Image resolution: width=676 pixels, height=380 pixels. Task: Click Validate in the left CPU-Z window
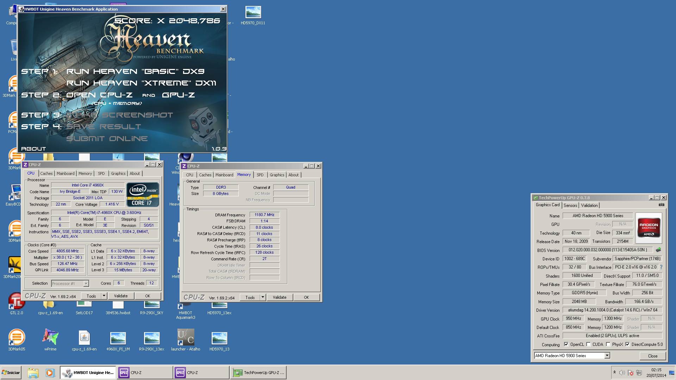pos(121,296)
